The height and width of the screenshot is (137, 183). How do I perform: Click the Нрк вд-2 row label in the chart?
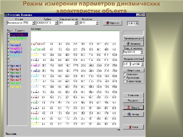pos(35,103)
